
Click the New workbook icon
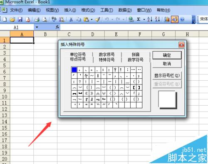click(x=5, y=20)
